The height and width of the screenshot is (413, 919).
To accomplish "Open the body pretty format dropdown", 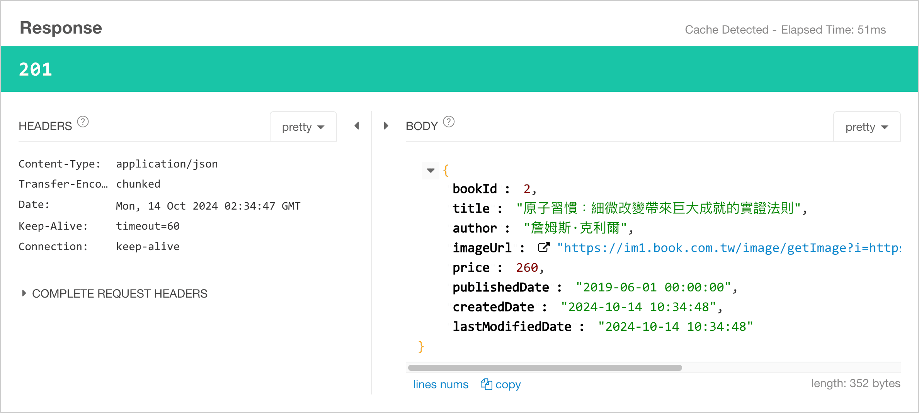I will tap(867, 127).
